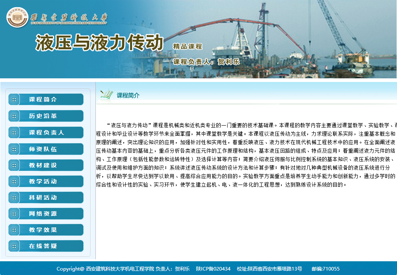Click the grid icon beside 教材建设
Image resolution: width=397 pixels, height=275 pixels.
[x=14, y=166]
